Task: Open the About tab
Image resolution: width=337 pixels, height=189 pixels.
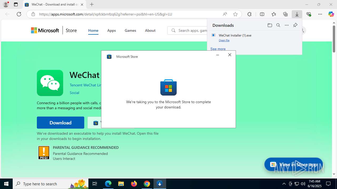Action: 150,30
